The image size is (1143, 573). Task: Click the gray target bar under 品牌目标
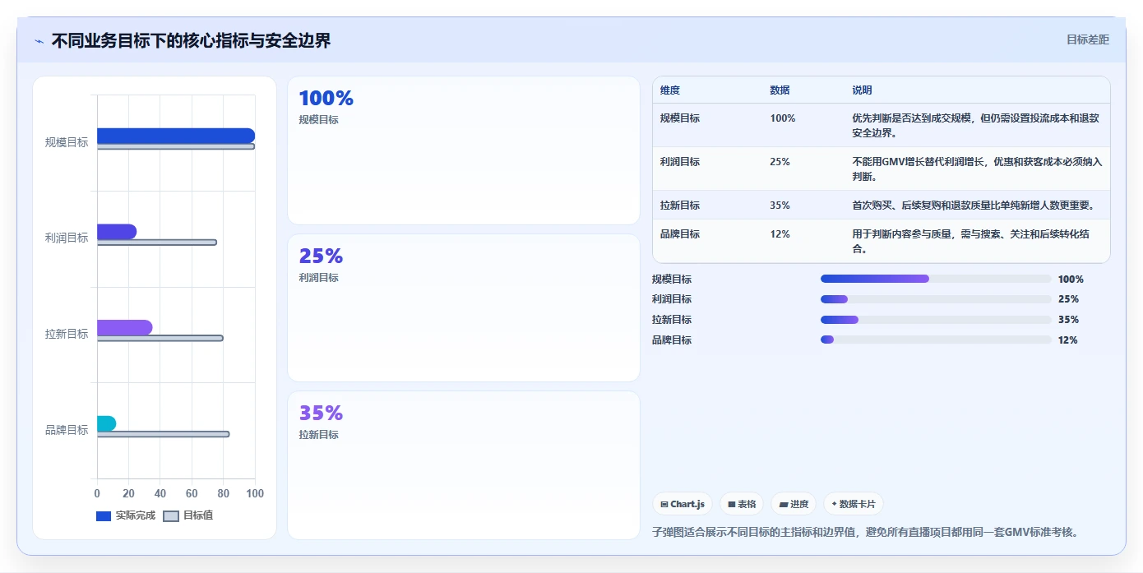tap(163, 434)
